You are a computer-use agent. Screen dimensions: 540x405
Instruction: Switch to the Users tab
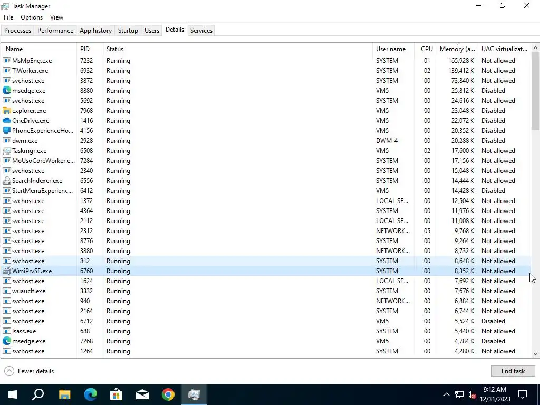point(152,30)
